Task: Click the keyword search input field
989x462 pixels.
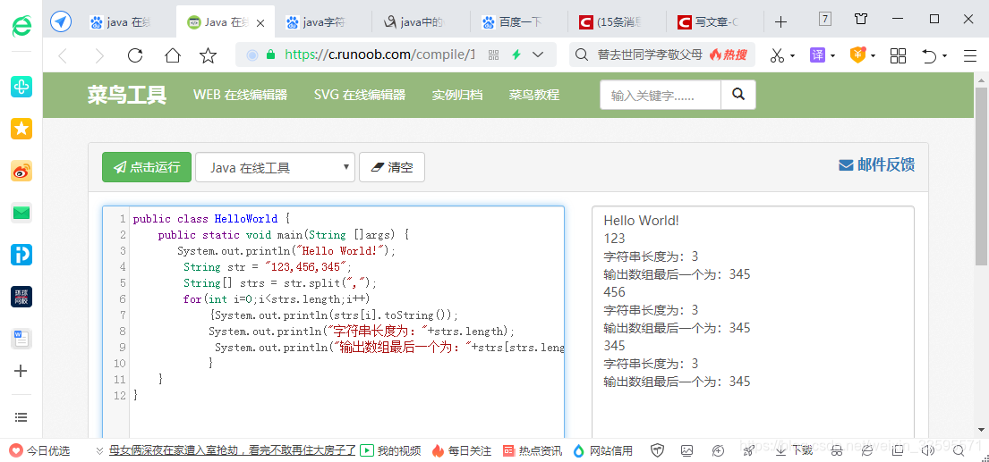Action: (x=661, y=95)
